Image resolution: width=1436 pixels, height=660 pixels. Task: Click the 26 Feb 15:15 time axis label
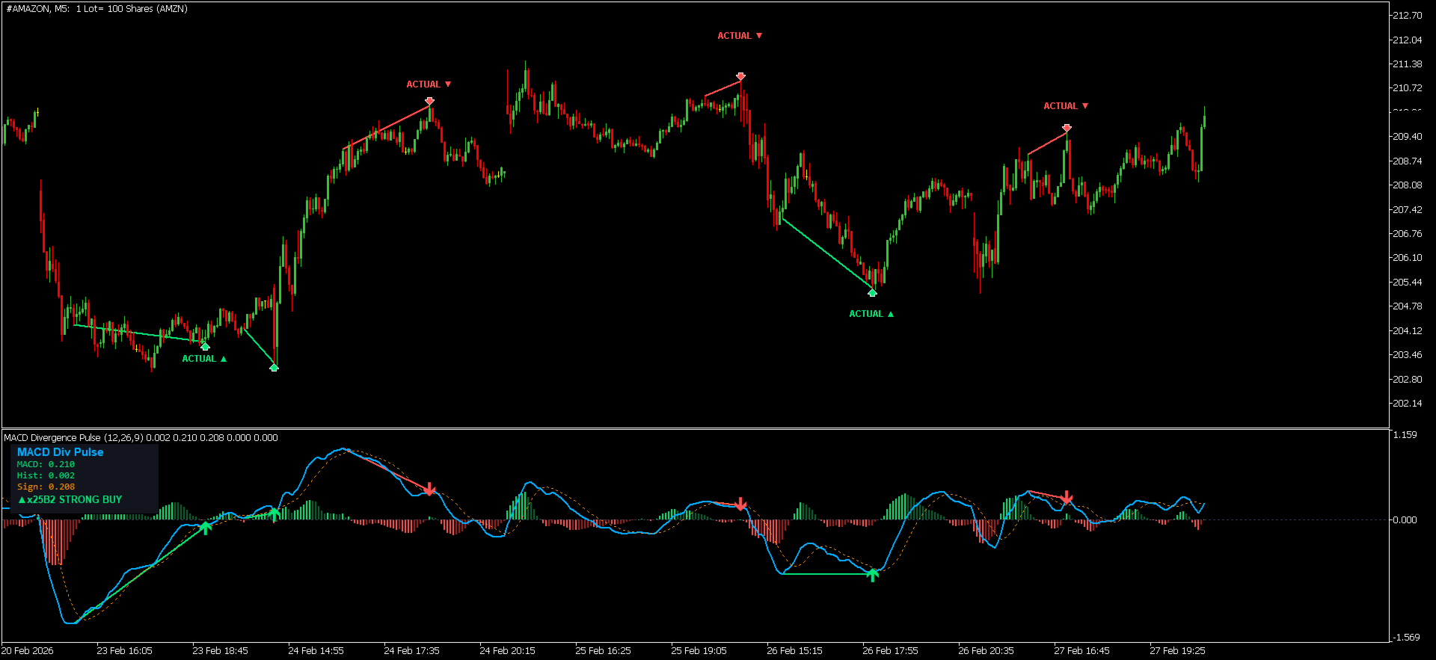(794, 651)
